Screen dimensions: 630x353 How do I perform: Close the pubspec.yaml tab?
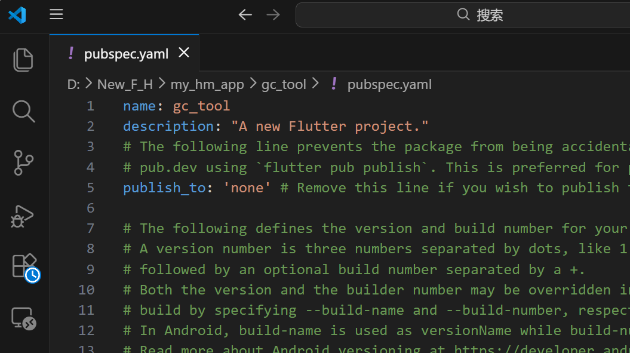point(183,53)
